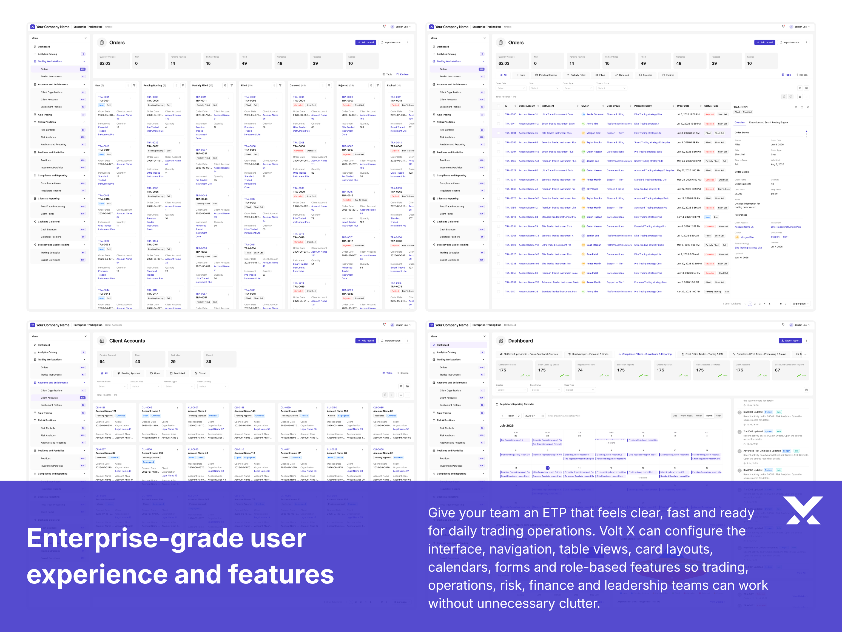Select Restricted tab in Client Accounts window
842x632 pixels.
click(177, 373)
